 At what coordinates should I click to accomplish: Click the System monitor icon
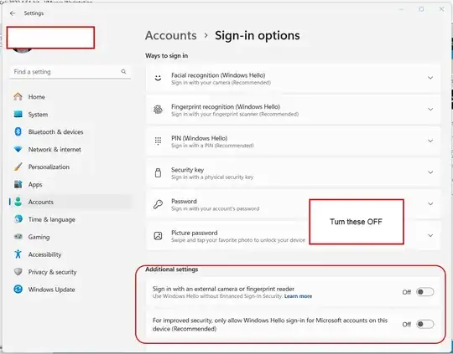click(18, 114)
